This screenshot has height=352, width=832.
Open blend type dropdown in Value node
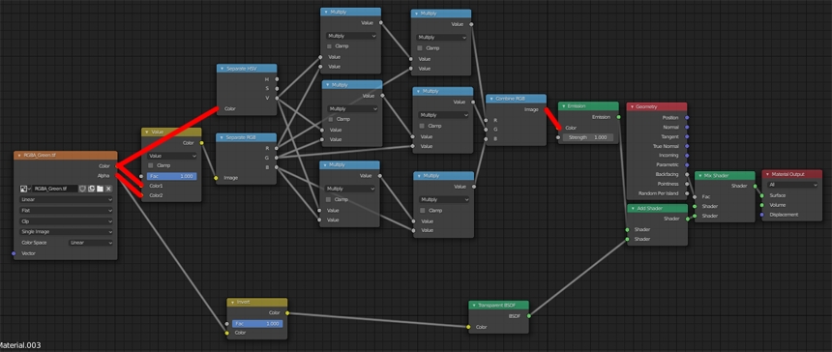tap(171, 156)
